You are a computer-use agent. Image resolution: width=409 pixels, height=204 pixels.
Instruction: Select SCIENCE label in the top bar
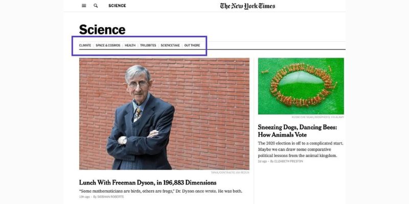117,6
